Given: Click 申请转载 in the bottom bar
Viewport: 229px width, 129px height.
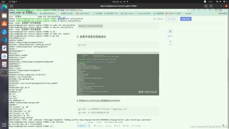Looking at the screenshot, I should [136, 126].
